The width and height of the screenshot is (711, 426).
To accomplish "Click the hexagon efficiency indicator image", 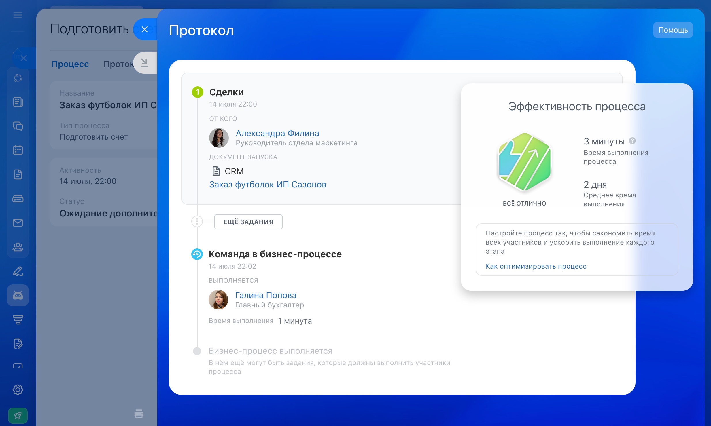I will (524, 162).
